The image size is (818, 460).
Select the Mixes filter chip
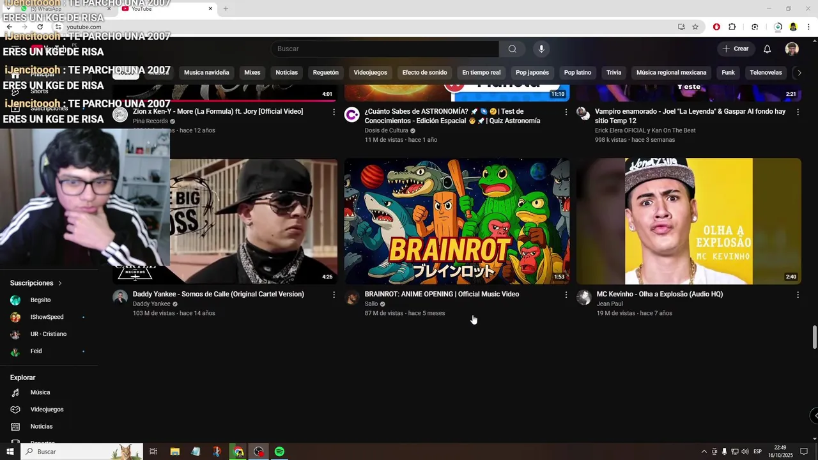252,72
